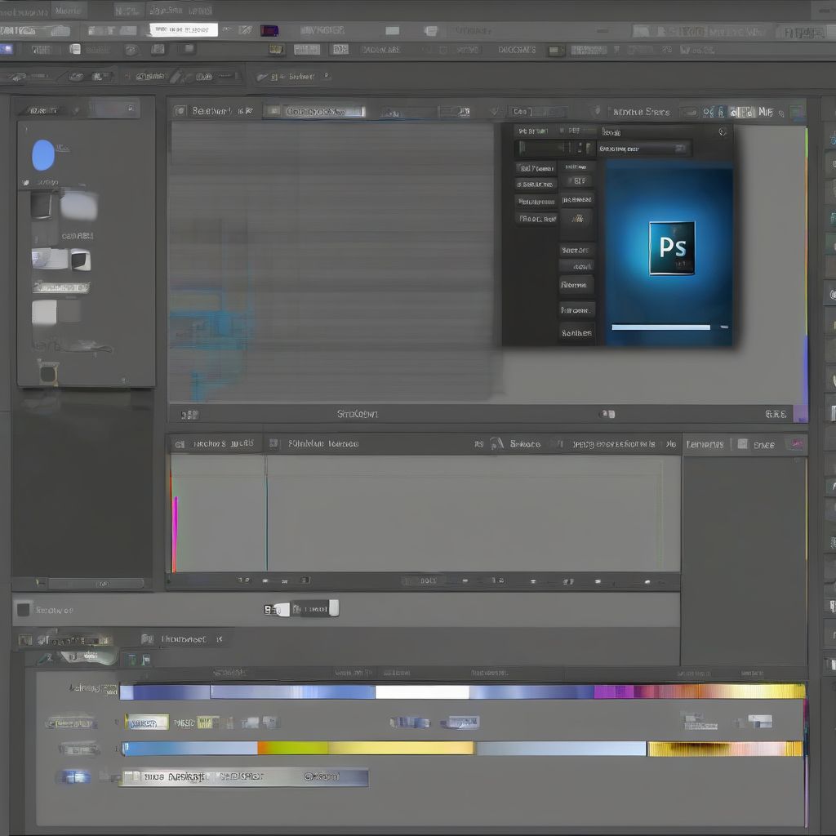
Task: Click the teal playhead line in the graph panel
Action: coord(267,513)
